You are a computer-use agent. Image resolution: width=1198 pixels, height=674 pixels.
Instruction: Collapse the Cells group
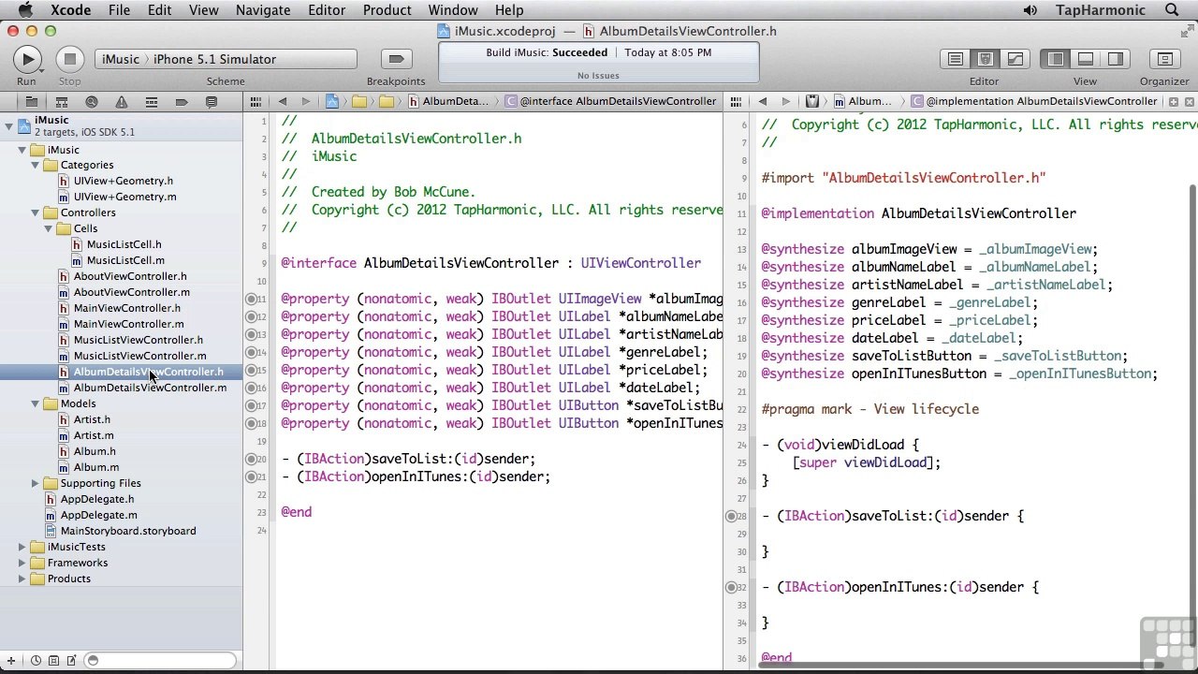coord(49,228)
